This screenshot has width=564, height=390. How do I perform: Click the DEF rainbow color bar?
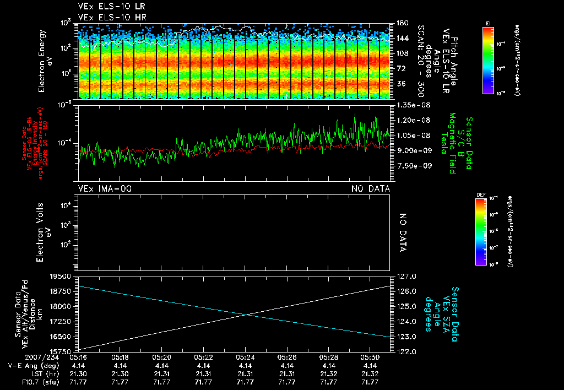481,232
